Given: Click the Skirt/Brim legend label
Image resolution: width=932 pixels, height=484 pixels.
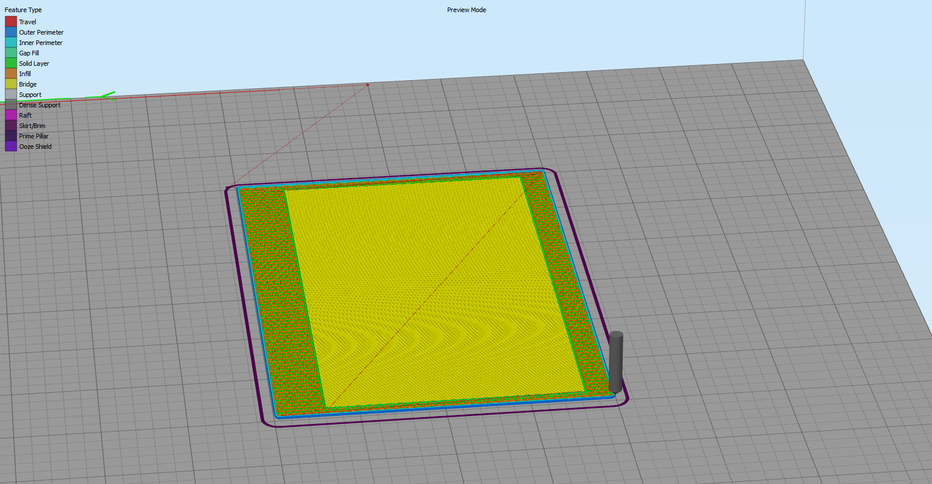Looking at the screenshot, I should tap(32, 126).
